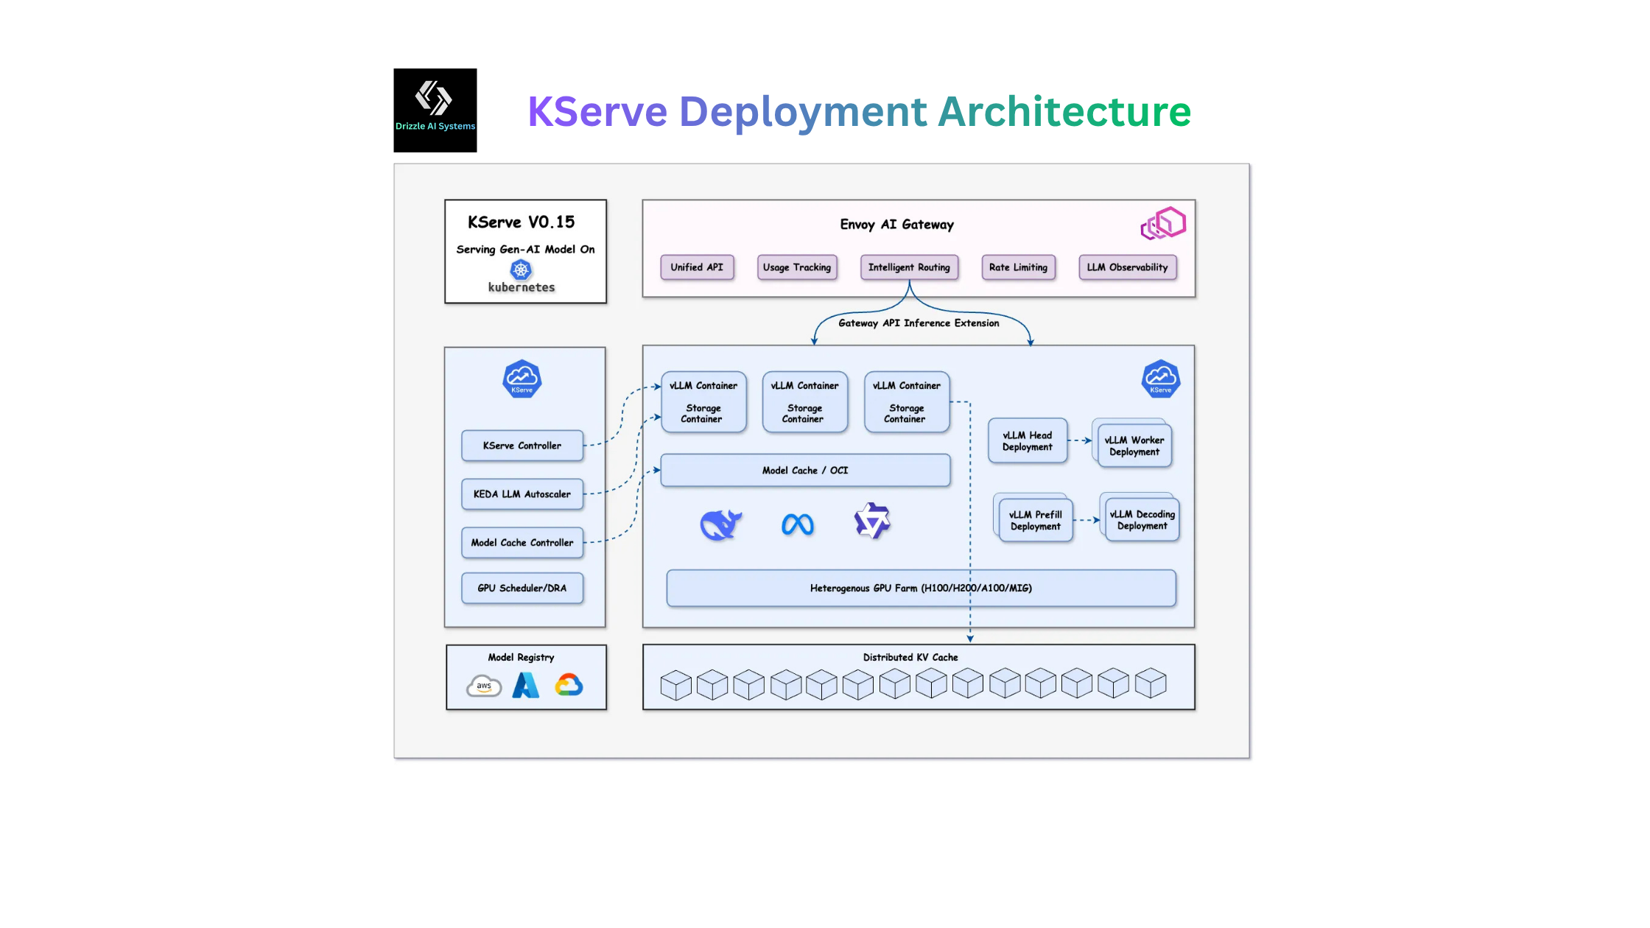Click the Heterogenous GPU Farm bar
1650x928 pixels.
click(921, 588)
